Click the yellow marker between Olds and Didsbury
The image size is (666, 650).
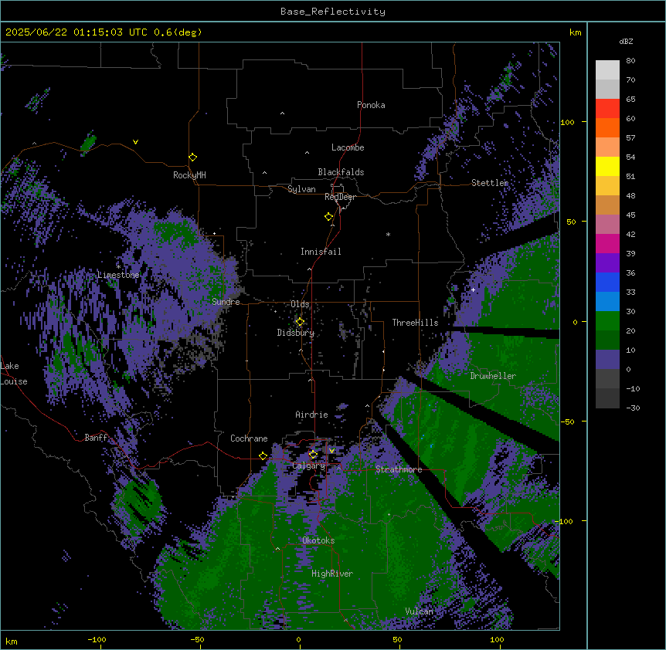click(x=300, y=322)
